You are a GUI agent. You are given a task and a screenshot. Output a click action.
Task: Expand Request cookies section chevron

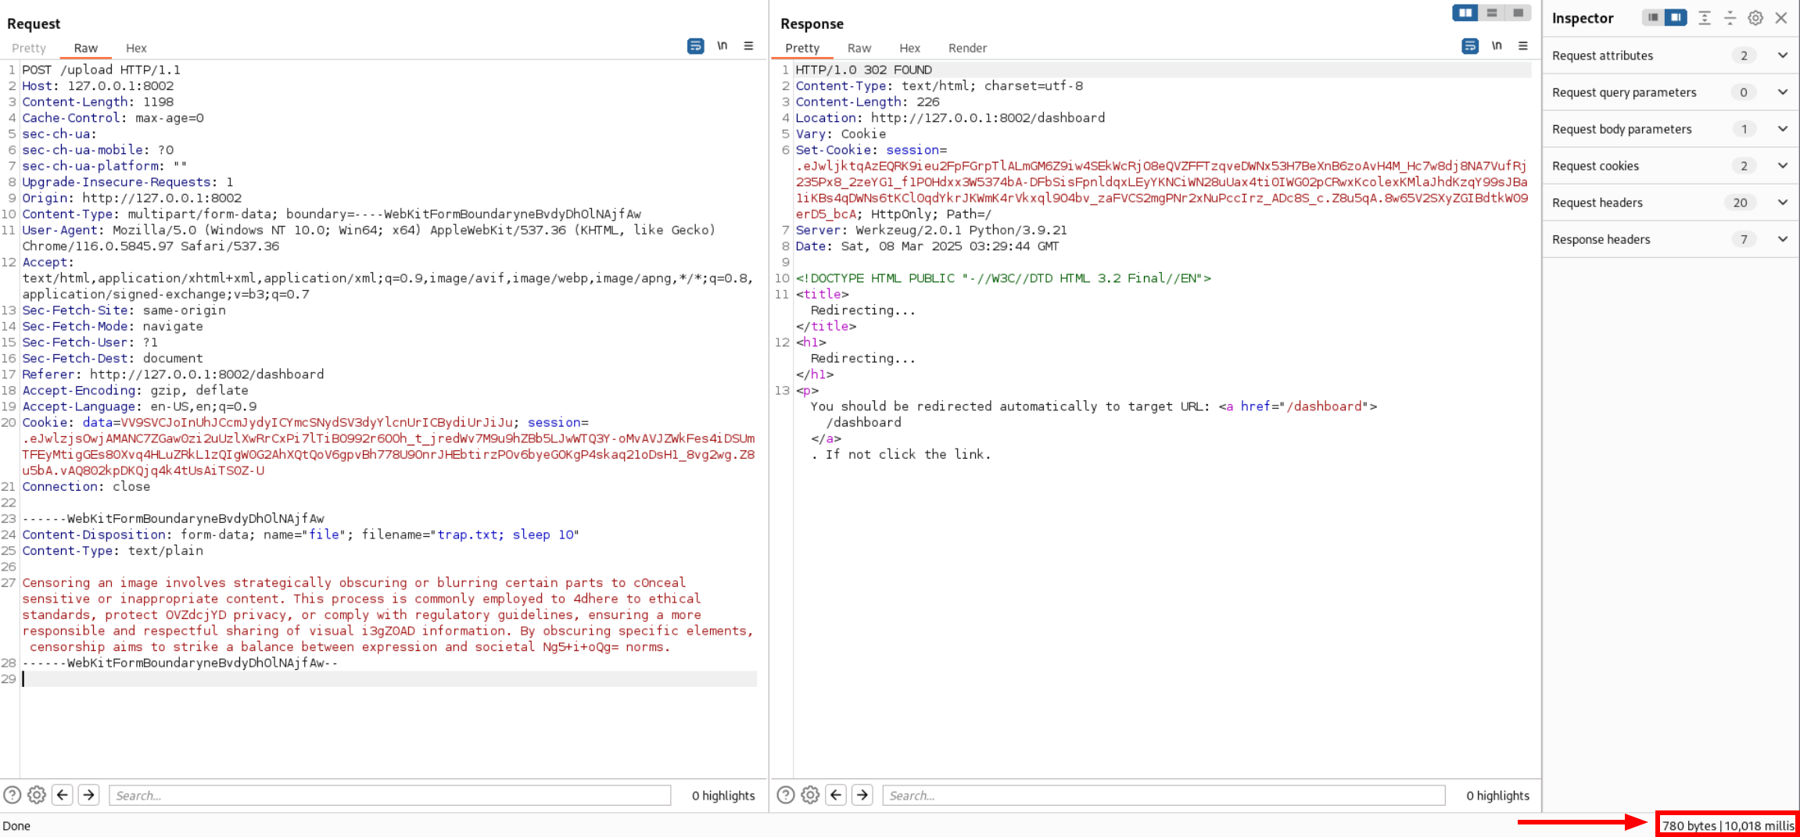[x=1783, y=166]
